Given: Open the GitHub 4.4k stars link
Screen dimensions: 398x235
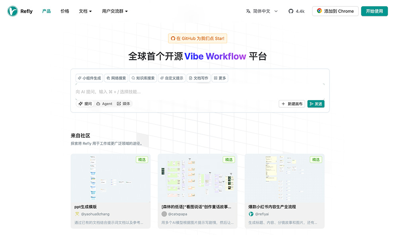Looking at the screenshot, I should tap(296, 11).
